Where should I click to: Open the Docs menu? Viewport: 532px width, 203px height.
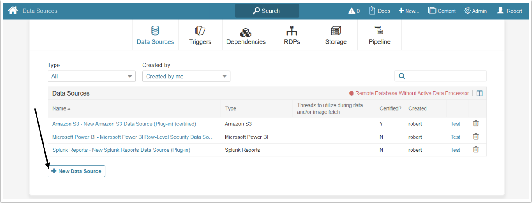pyautogui.click(x=379, y=11)
